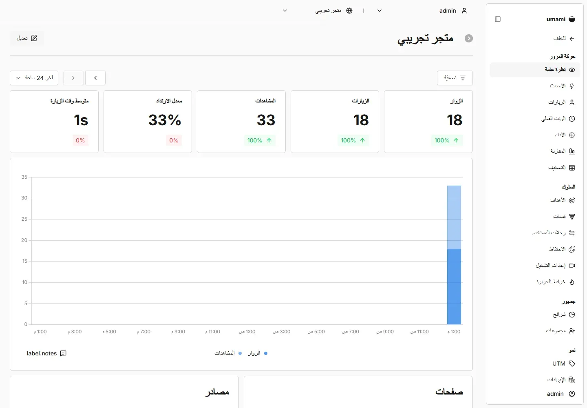Open الأهداف goals target icon
This screenshot has width=587, height=408.
(572, 200)
